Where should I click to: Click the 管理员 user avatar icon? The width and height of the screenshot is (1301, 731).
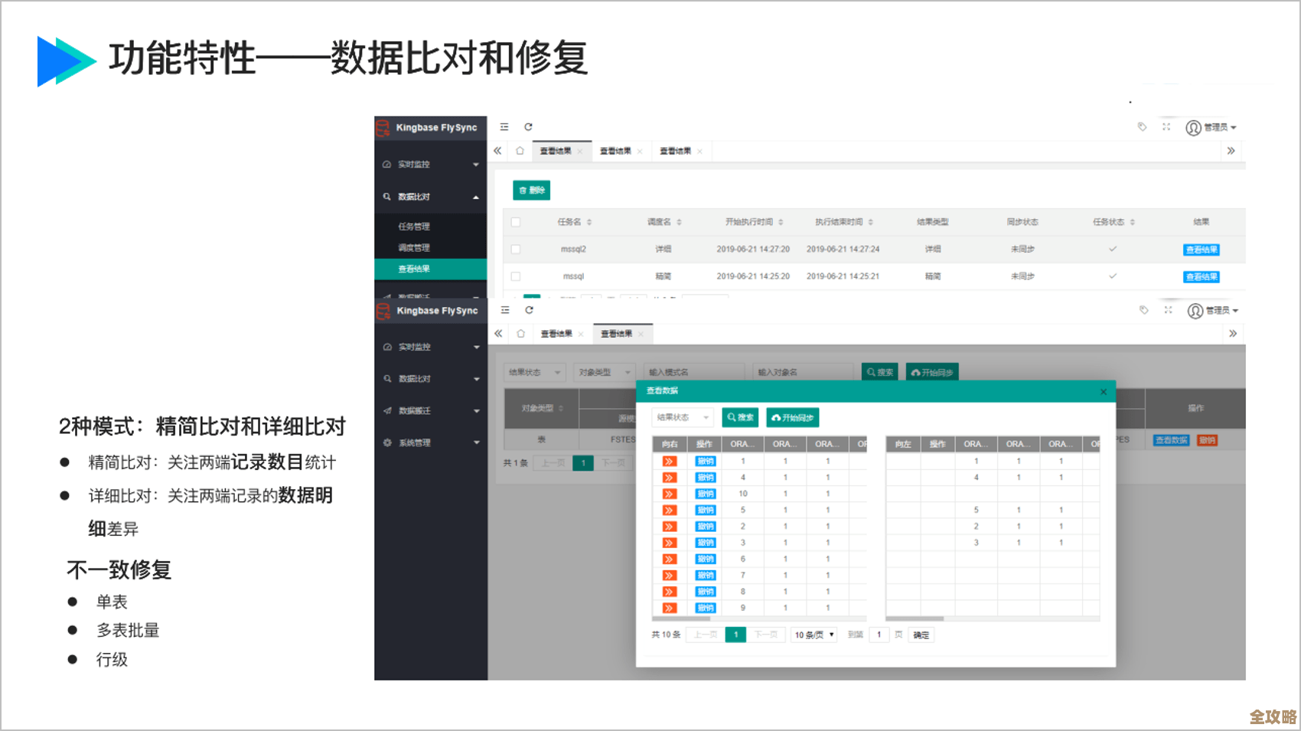[1192, 128]
